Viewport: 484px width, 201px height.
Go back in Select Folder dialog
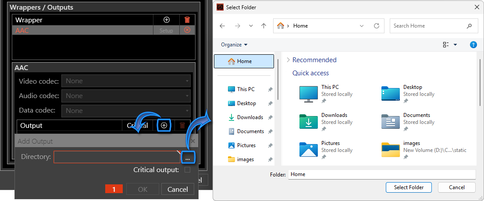[222, 26]
